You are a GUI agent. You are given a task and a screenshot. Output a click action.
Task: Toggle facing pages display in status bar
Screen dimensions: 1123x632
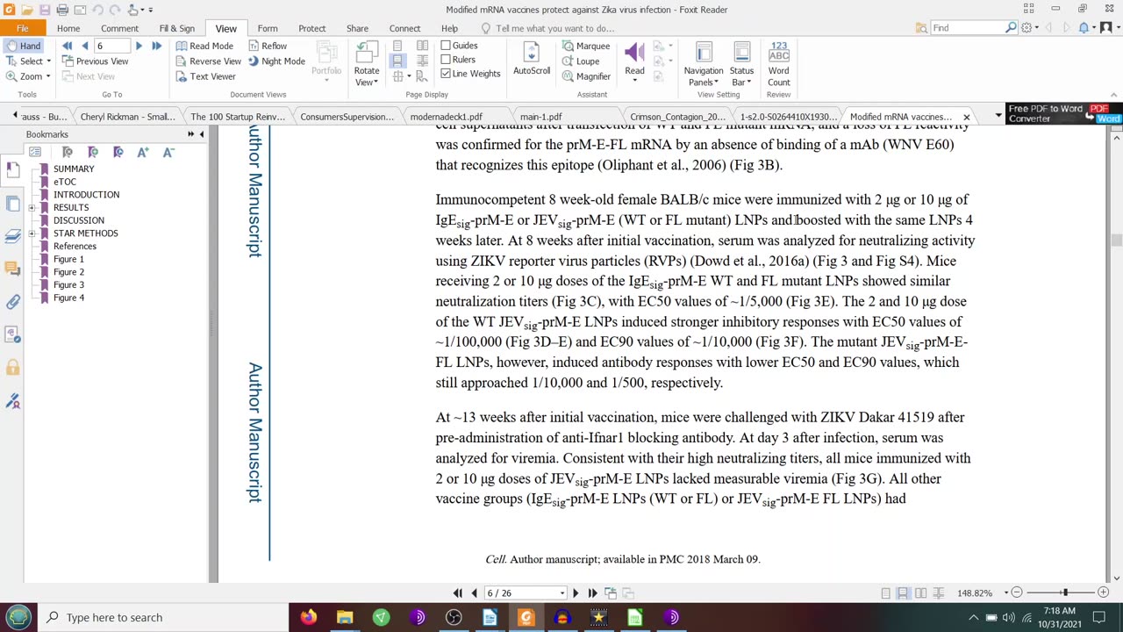coord(920,593)
